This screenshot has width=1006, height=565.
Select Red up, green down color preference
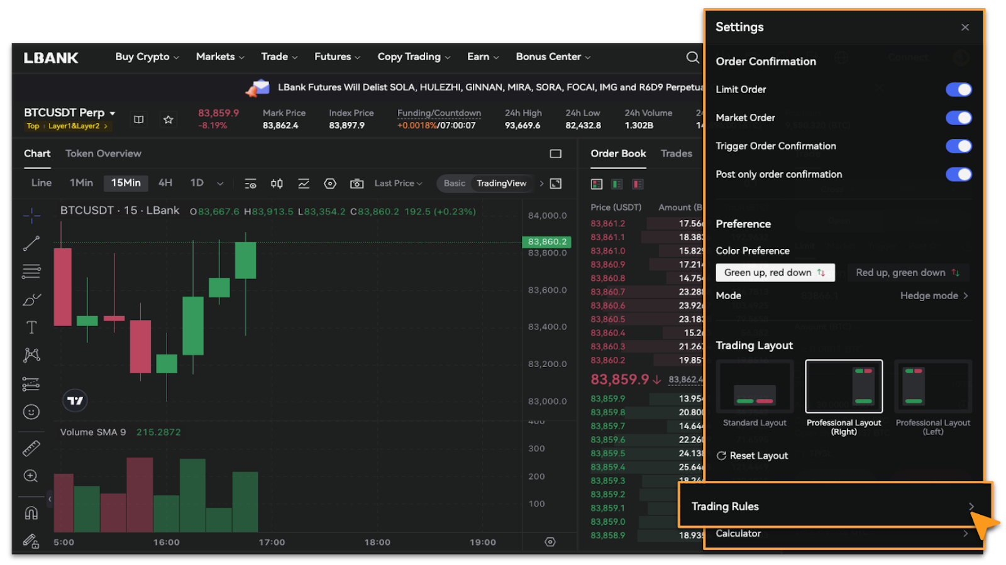(907, 273)
